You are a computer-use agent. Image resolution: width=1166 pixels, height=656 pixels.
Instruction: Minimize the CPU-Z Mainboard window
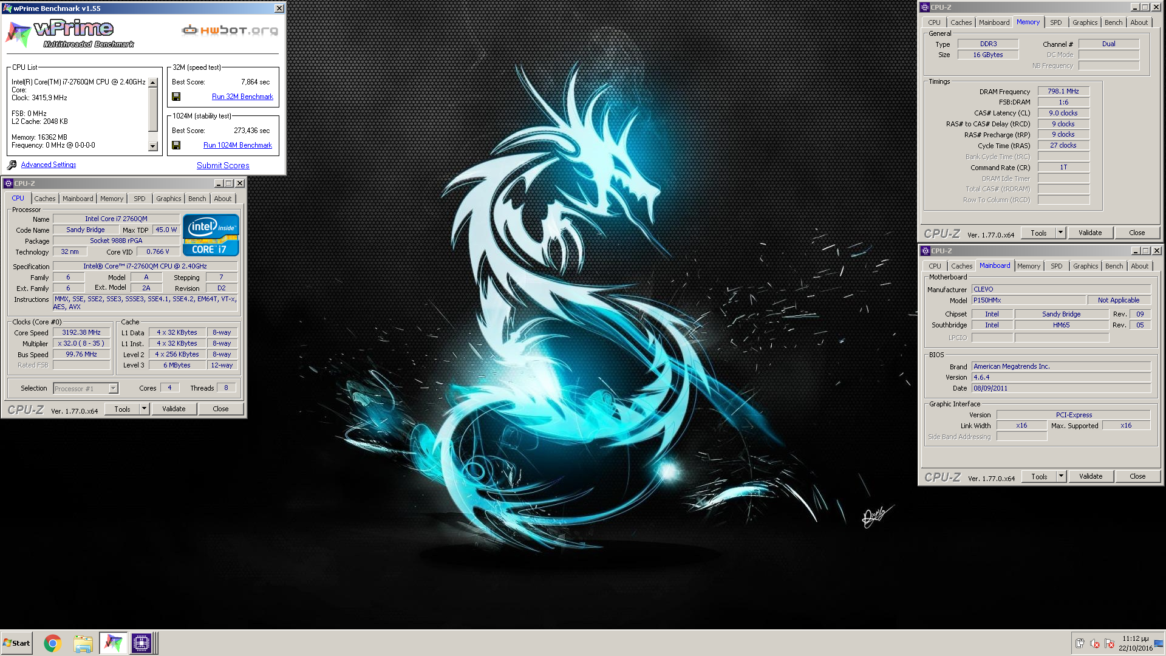(x=1136, y=251)
